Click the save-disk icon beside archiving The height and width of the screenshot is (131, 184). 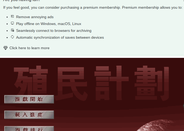coord(12,30)
